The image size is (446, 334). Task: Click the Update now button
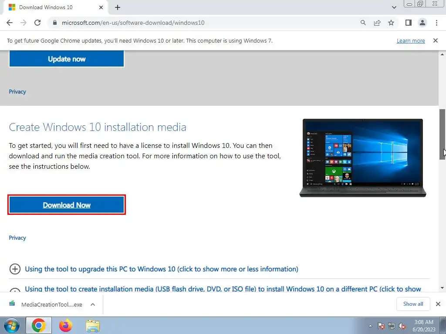(x=67, y=59)
